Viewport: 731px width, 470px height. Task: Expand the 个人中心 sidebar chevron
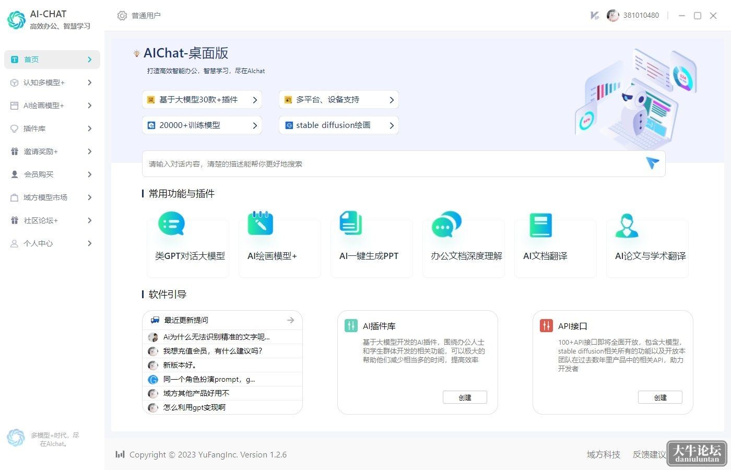[x=90, y=243]
